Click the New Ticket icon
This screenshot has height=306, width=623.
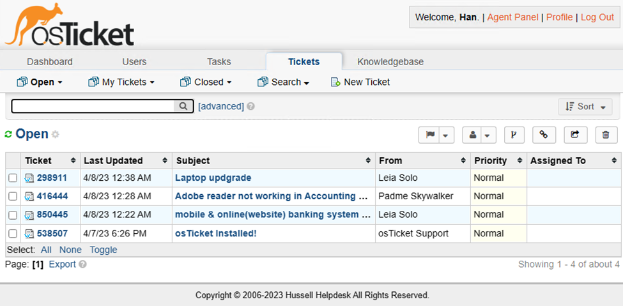tap(335, 82)
